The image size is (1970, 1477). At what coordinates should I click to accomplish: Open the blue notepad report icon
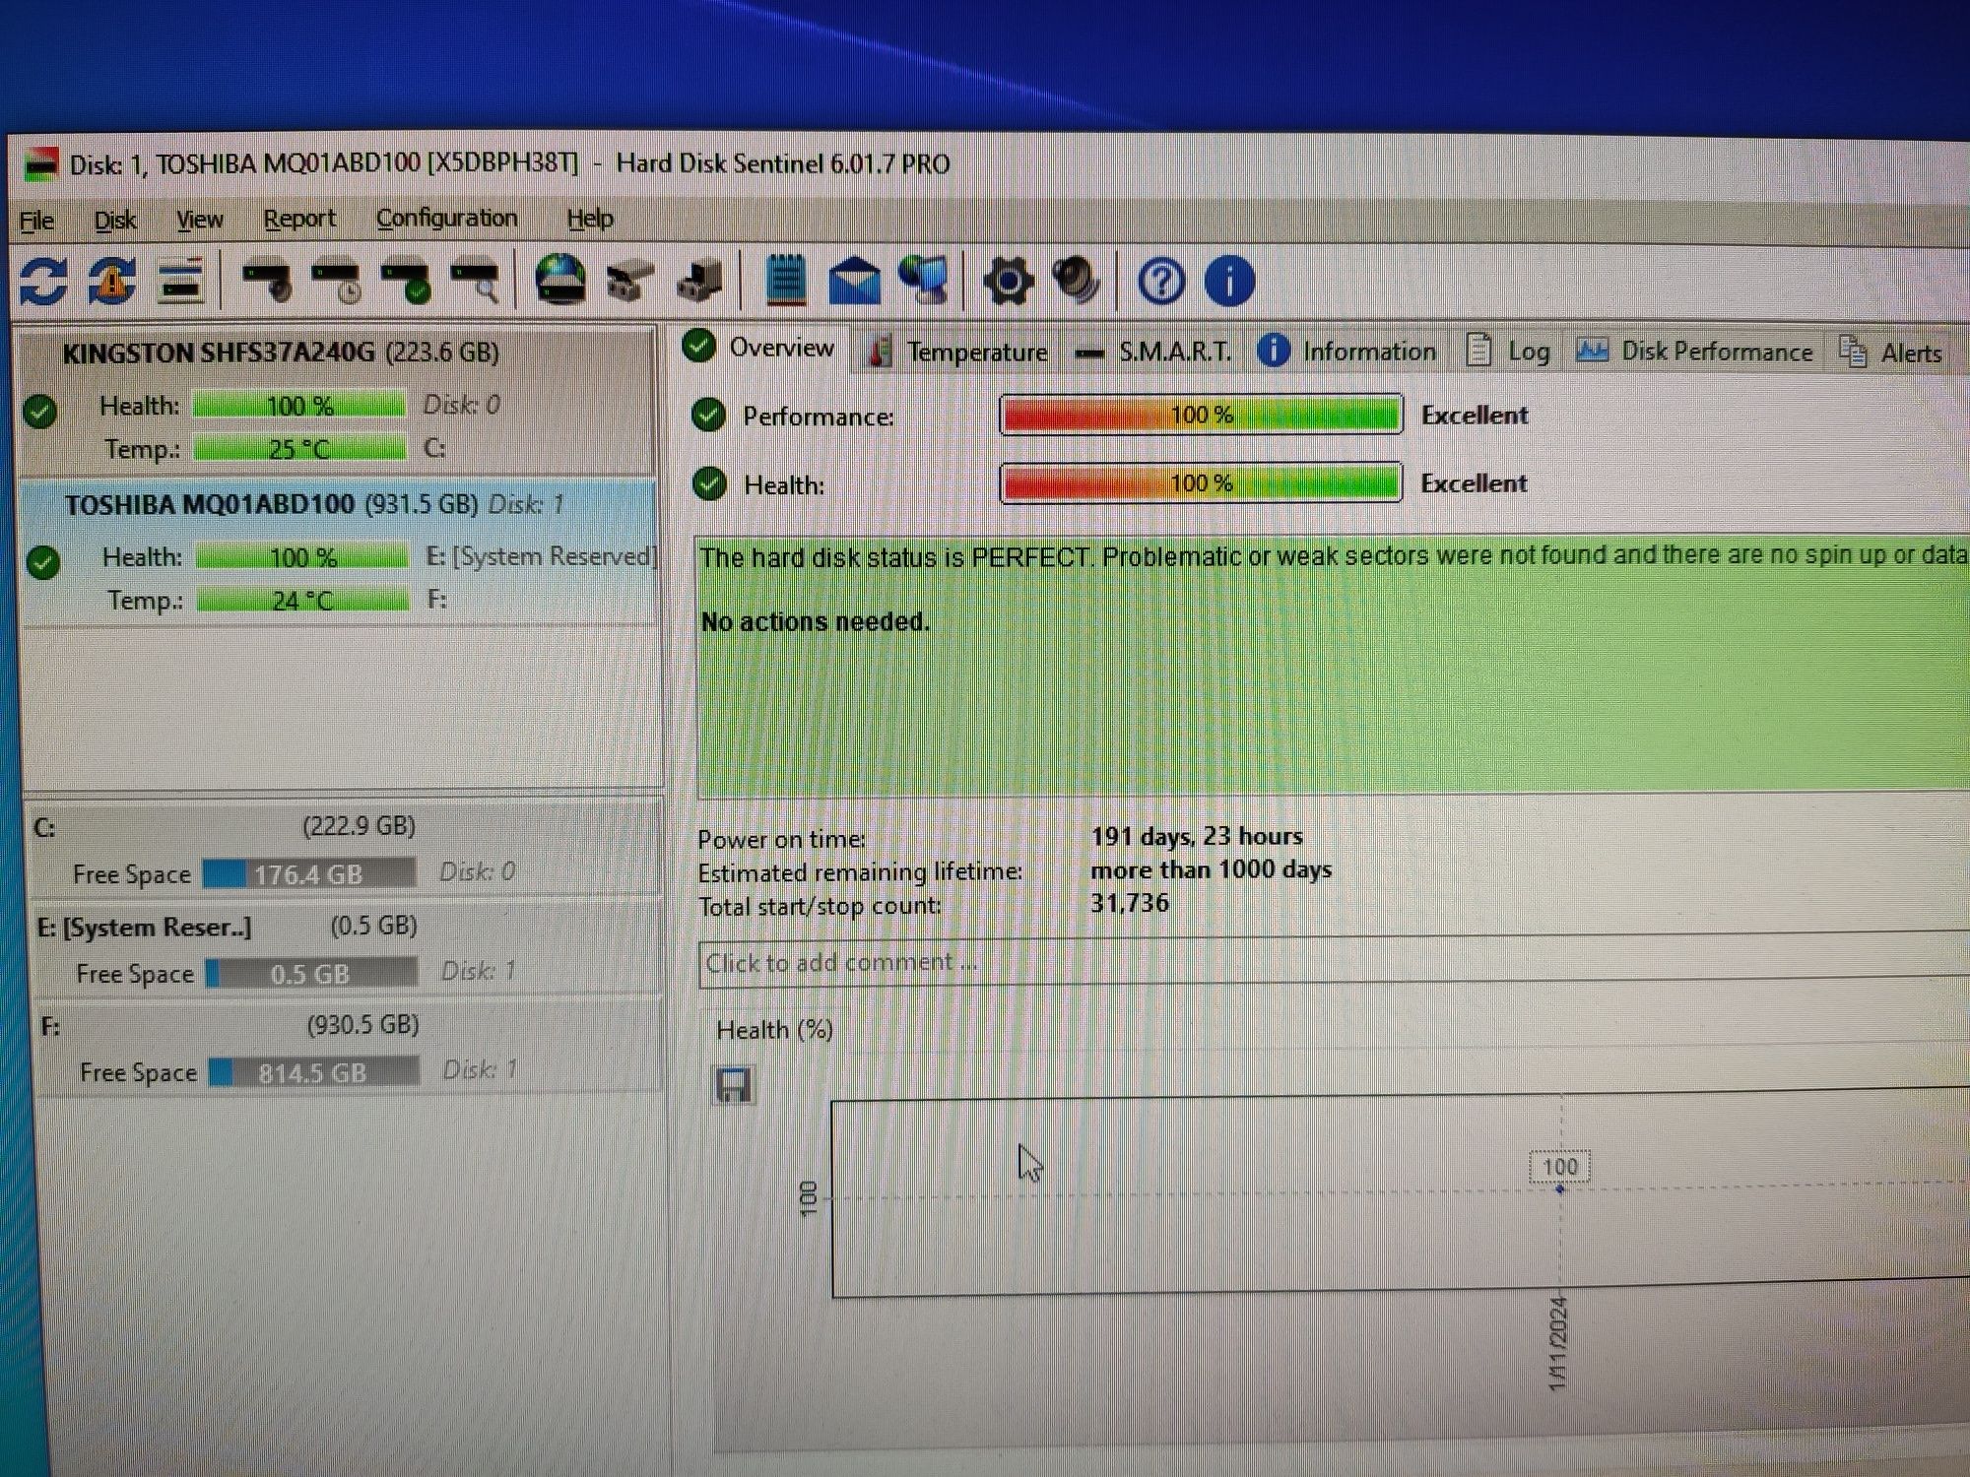tap(786, 281)
